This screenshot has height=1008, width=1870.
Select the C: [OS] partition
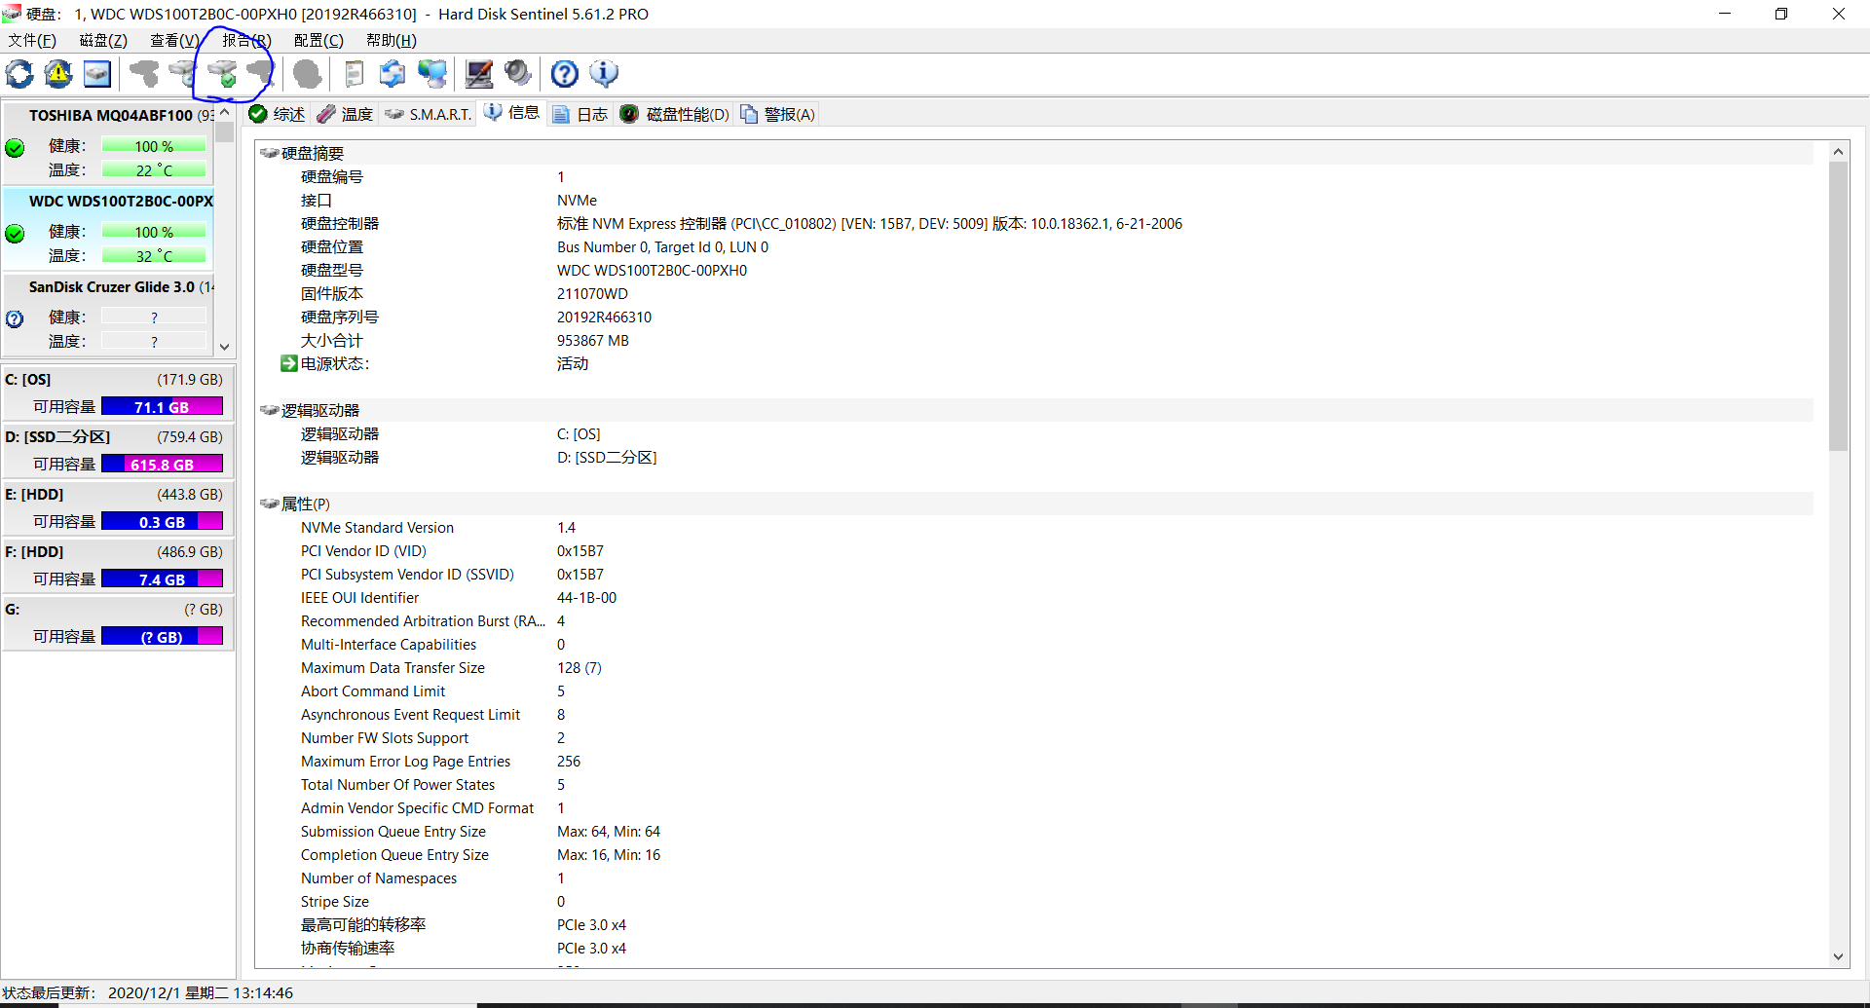pyautogui.click(x=117, y=392)
